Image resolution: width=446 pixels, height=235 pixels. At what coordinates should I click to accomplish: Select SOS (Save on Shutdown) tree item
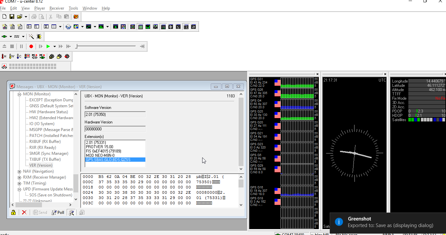[x=51, y=195]
